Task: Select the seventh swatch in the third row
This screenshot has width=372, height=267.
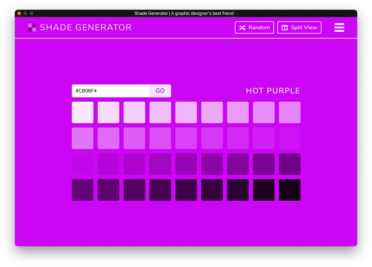Action: point(238,164)
